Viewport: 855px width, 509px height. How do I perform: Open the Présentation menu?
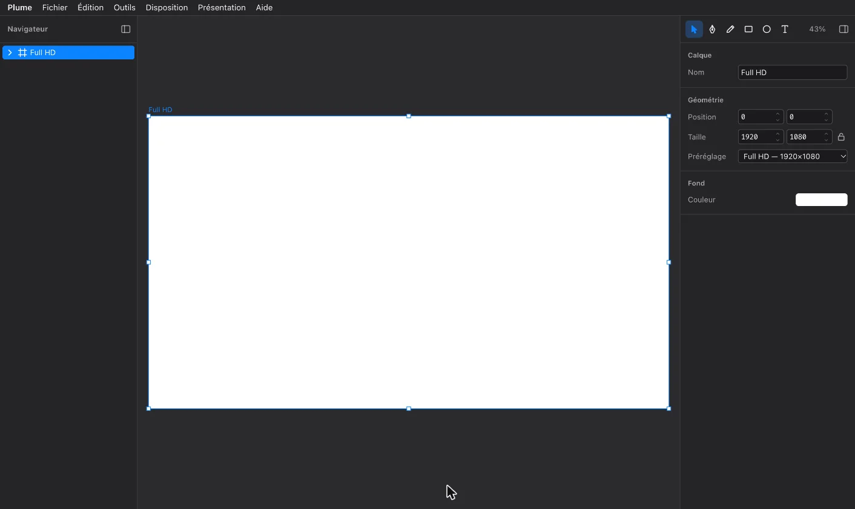[222, 8]
